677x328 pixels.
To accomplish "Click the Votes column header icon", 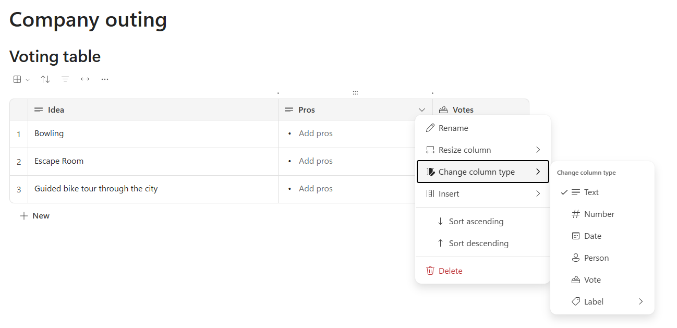I will click(444, 110).
